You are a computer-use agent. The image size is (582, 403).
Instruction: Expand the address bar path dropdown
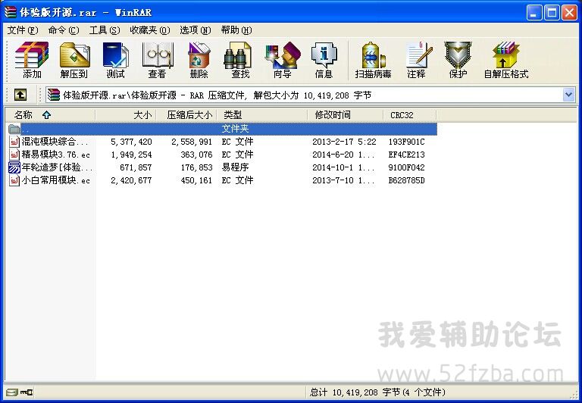[568, 95]
